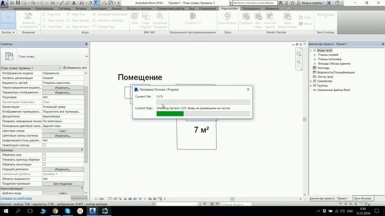Close the Проверка Попова progress dialog
This screenshot has width=385, height=216.
click(x=248, y=89)
